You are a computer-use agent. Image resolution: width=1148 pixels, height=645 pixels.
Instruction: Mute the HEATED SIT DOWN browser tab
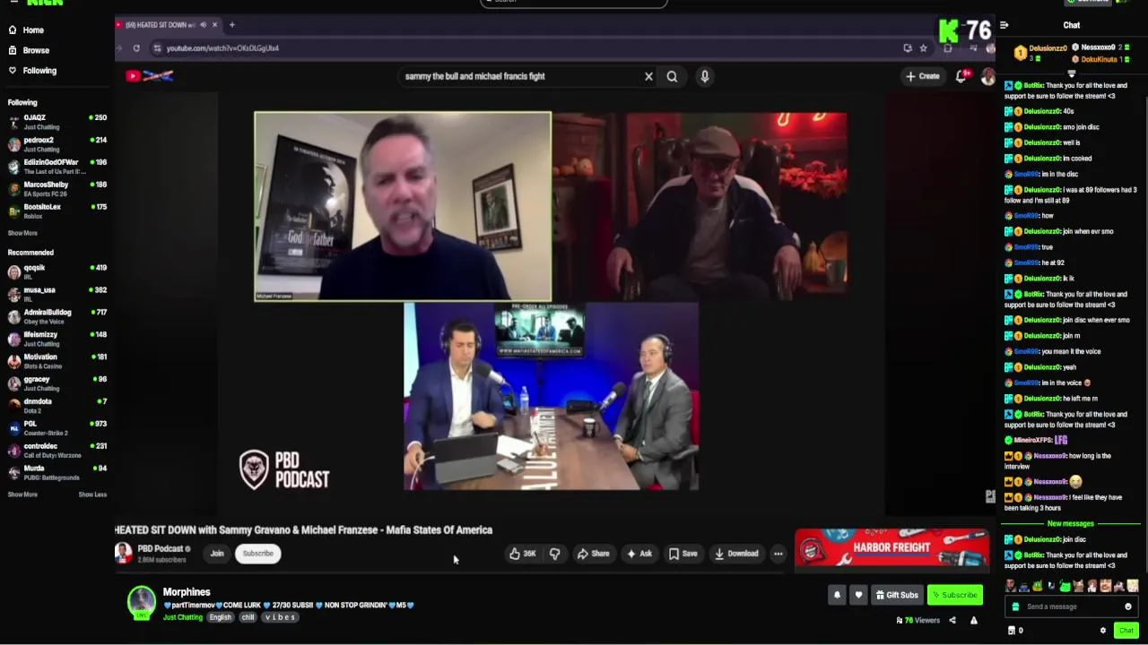click(203, 25)
